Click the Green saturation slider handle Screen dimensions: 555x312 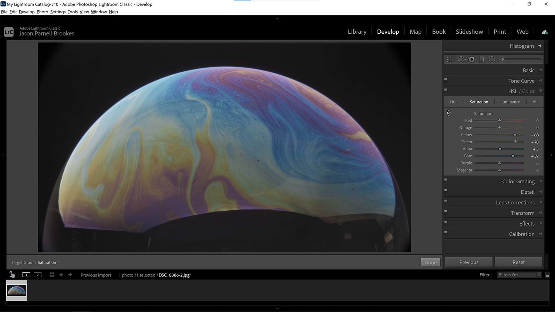515,142
